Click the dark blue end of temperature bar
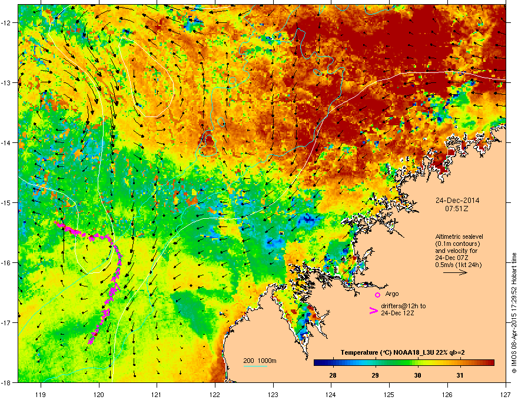 (317, 363)
